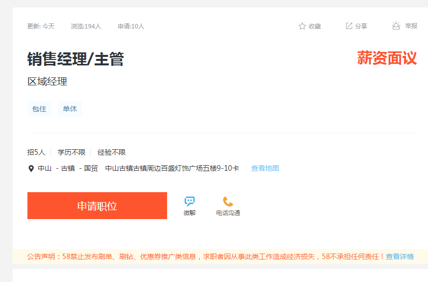Click the orange phone icon for 电话沟通
Image resolution: width=428 pixels, height=282 pixels.
tap(228, 202)
